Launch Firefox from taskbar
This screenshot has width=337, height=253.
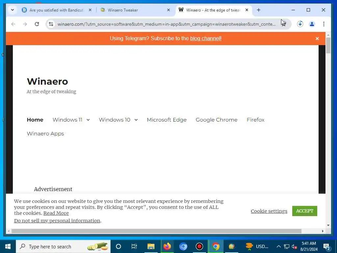point(167,246)
